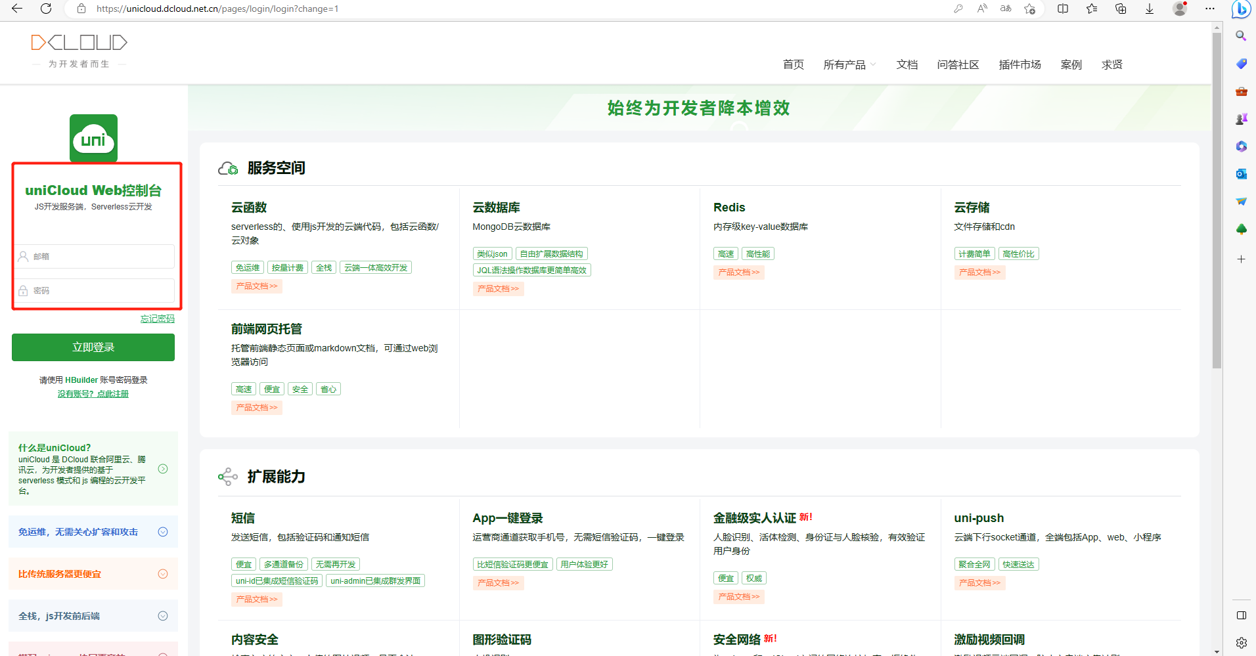This screenshot has width=1256, height=656.
Task: Open the sidebar tools briefcase icon
Action: [1241, 91]
